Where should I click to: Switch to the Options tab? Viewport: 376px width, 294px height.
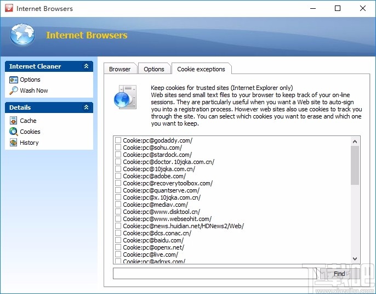tap(154, 69)
